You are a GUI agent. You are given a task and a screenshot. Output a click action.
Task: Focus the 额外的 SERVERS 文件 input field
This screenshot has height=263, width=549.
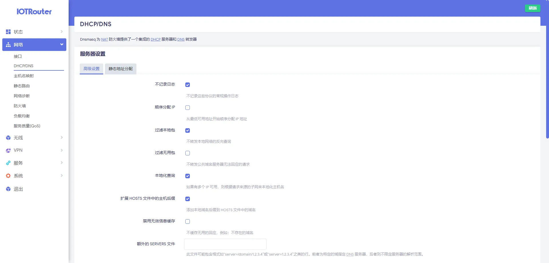click(x=225, y=244)
